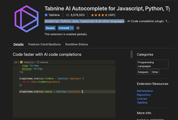Click the install count 5,576,503

(78, 15)
